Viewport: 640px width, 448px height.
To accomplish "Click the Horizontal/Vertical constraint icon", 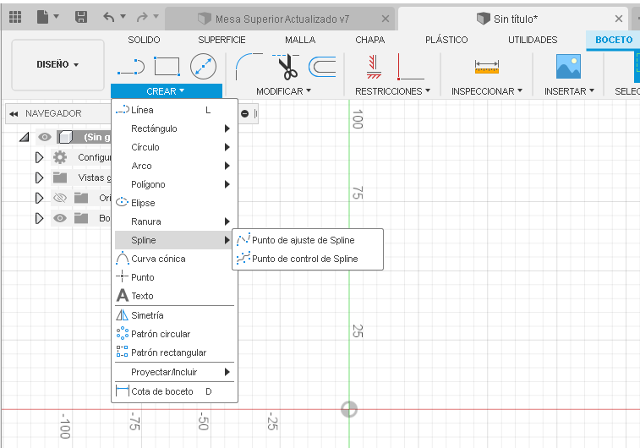I will point(411,67).
